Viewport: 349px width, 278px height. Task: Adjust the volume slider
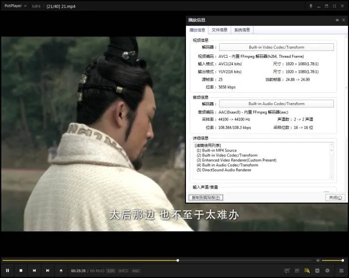333,261
